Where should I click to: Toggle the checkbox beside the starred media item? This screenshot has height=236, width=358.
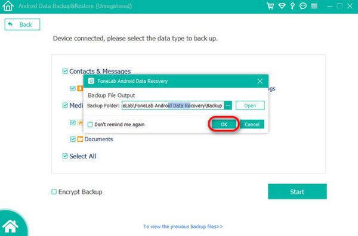tap(73, 122)
